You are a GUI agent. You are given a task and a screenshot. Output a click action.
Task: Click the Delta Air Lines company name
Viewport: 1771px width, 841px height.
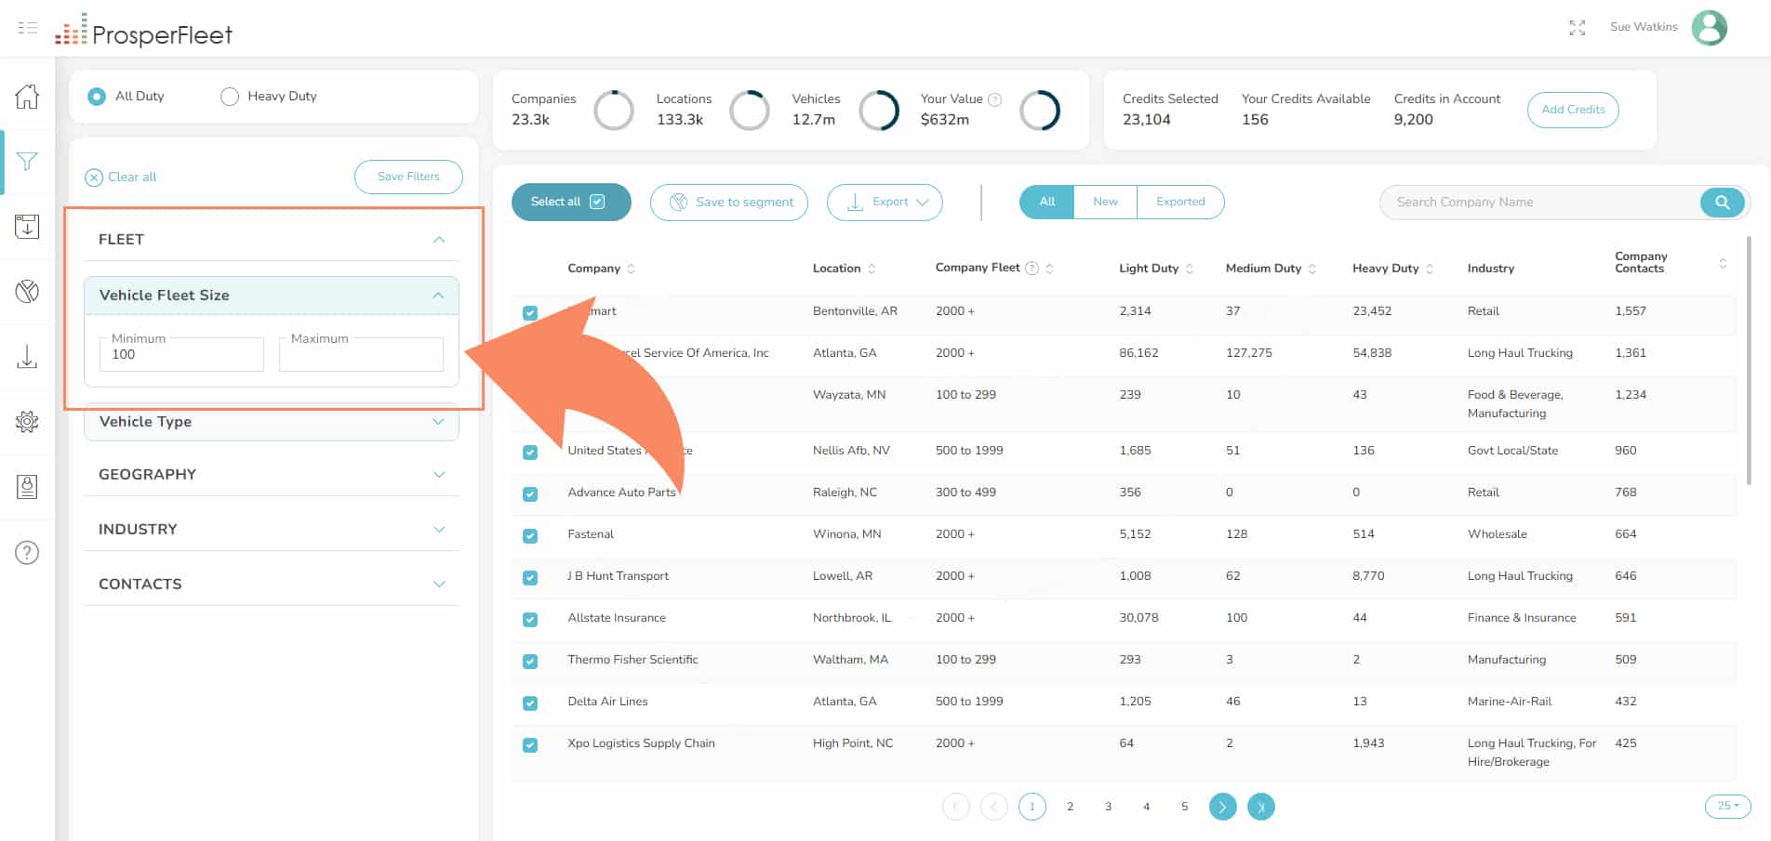pyautogui.click(x=607, y=702)
